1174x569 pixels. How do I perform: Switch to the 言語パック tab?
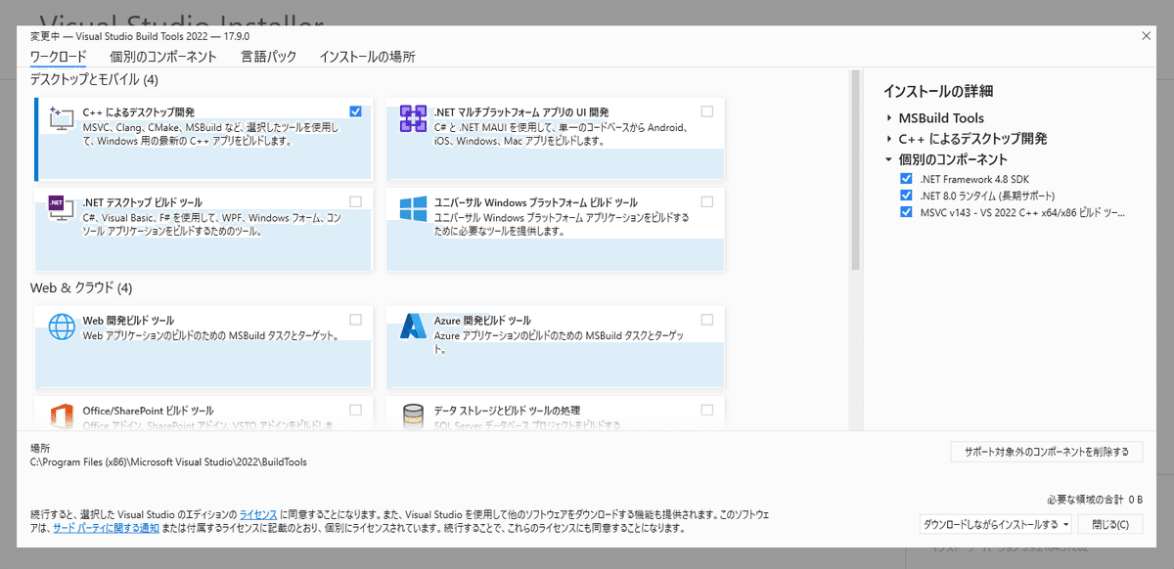click(269, 57)
